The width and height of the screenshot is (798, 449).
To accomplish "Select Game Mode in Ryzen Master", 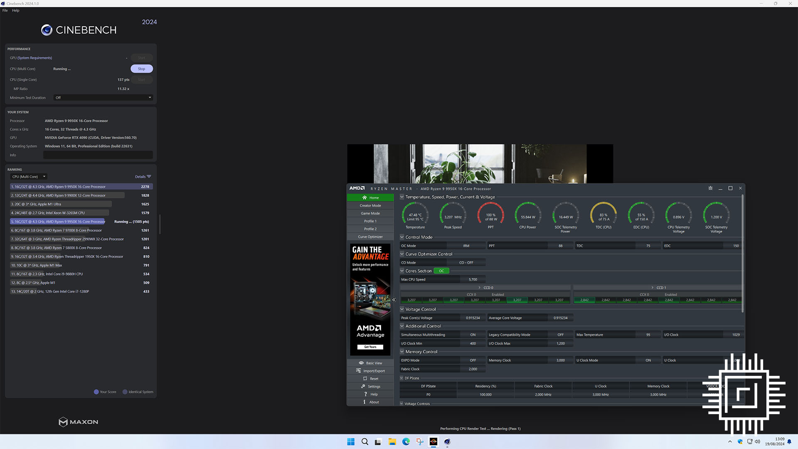I will [x=370, y=213].
